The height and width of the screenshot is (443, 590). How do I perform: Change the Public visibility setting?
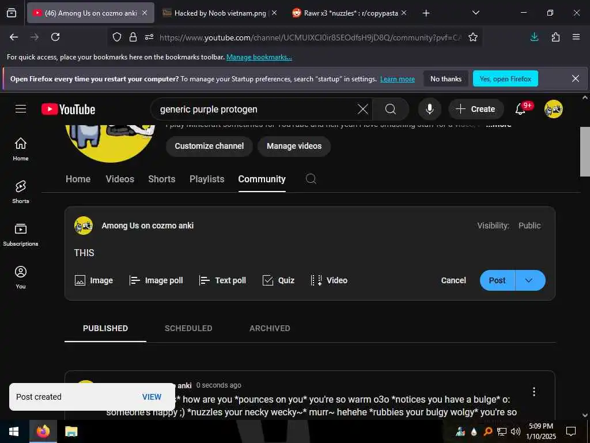(529, 226)
